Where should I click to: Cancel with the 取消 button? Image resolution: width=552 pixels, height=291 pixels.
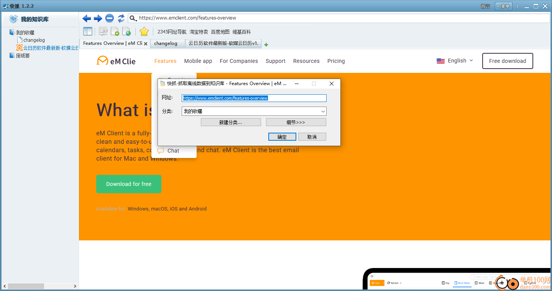312,137
